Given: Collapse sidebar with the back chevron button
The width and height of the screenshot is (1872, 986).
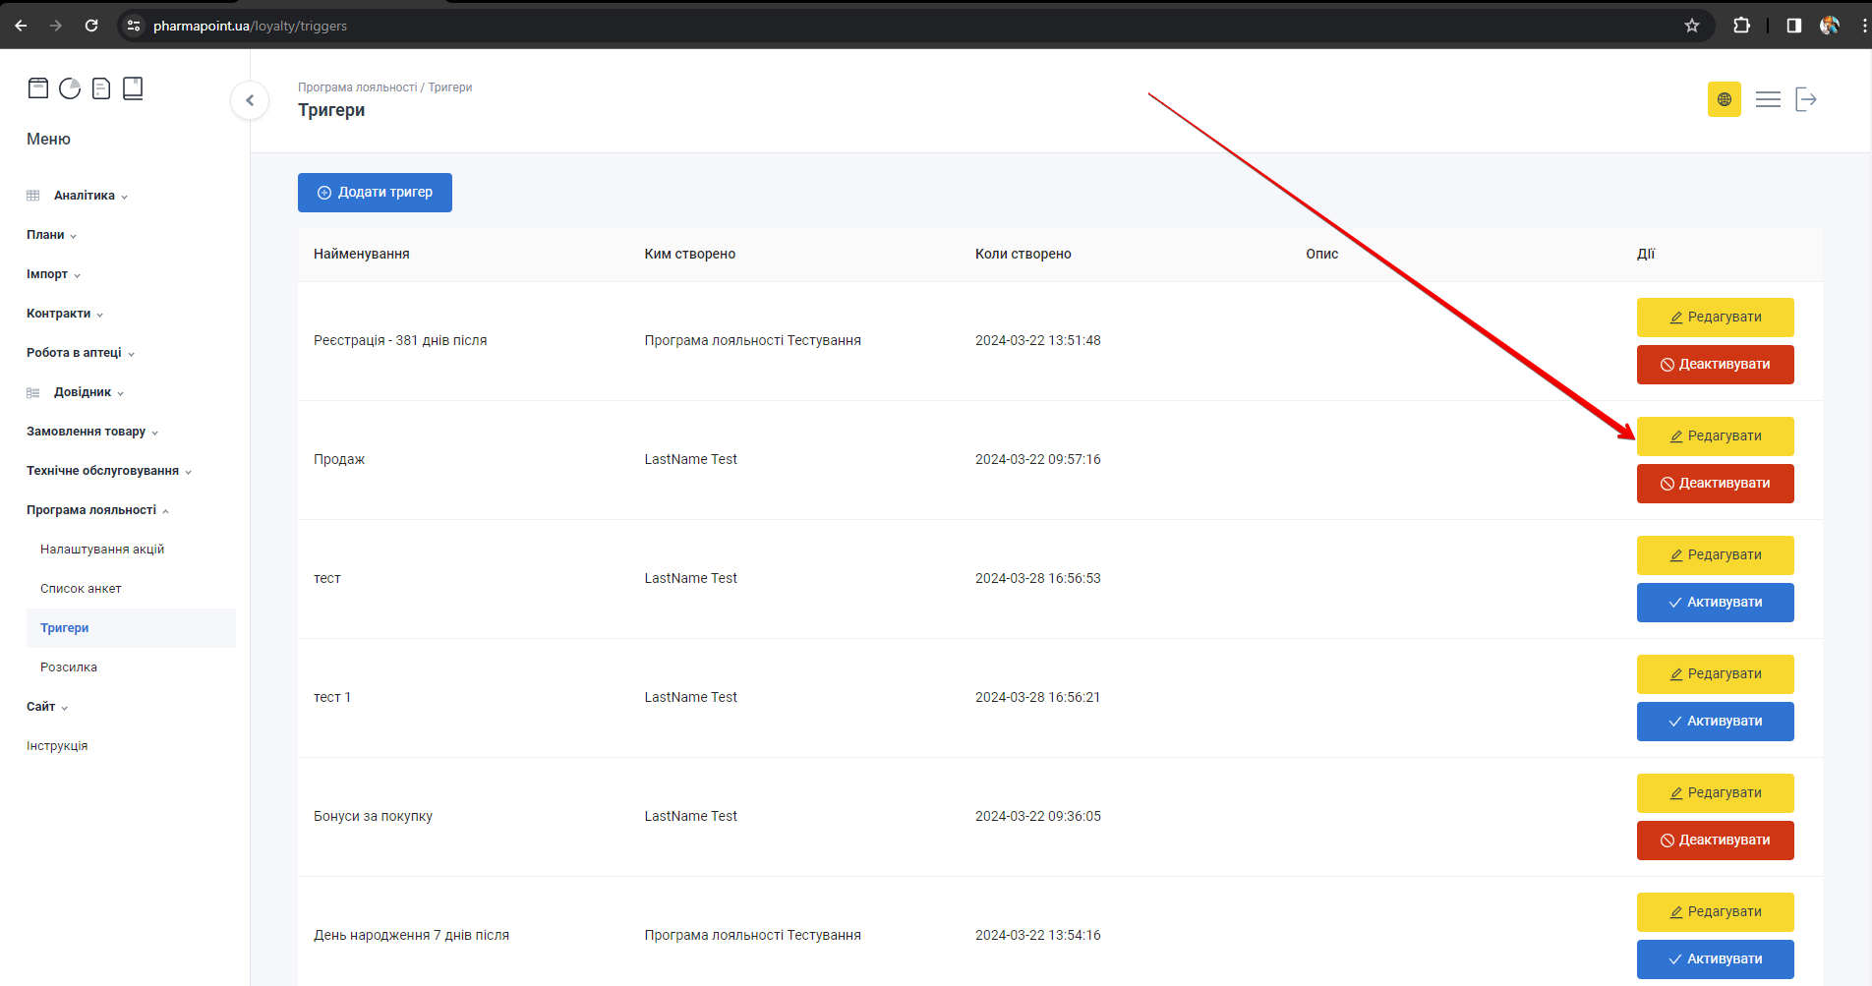Looking at the screenshot, I should (x=250, y=100).
